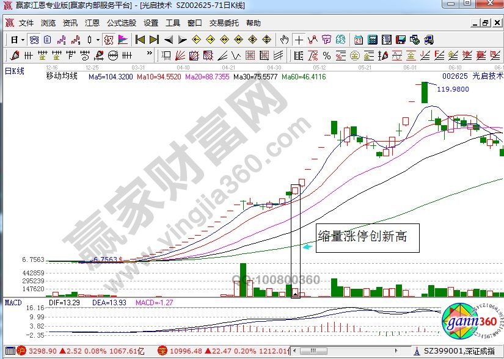
Task: Open the 公式选股 menu
Action: click(122, 23)
